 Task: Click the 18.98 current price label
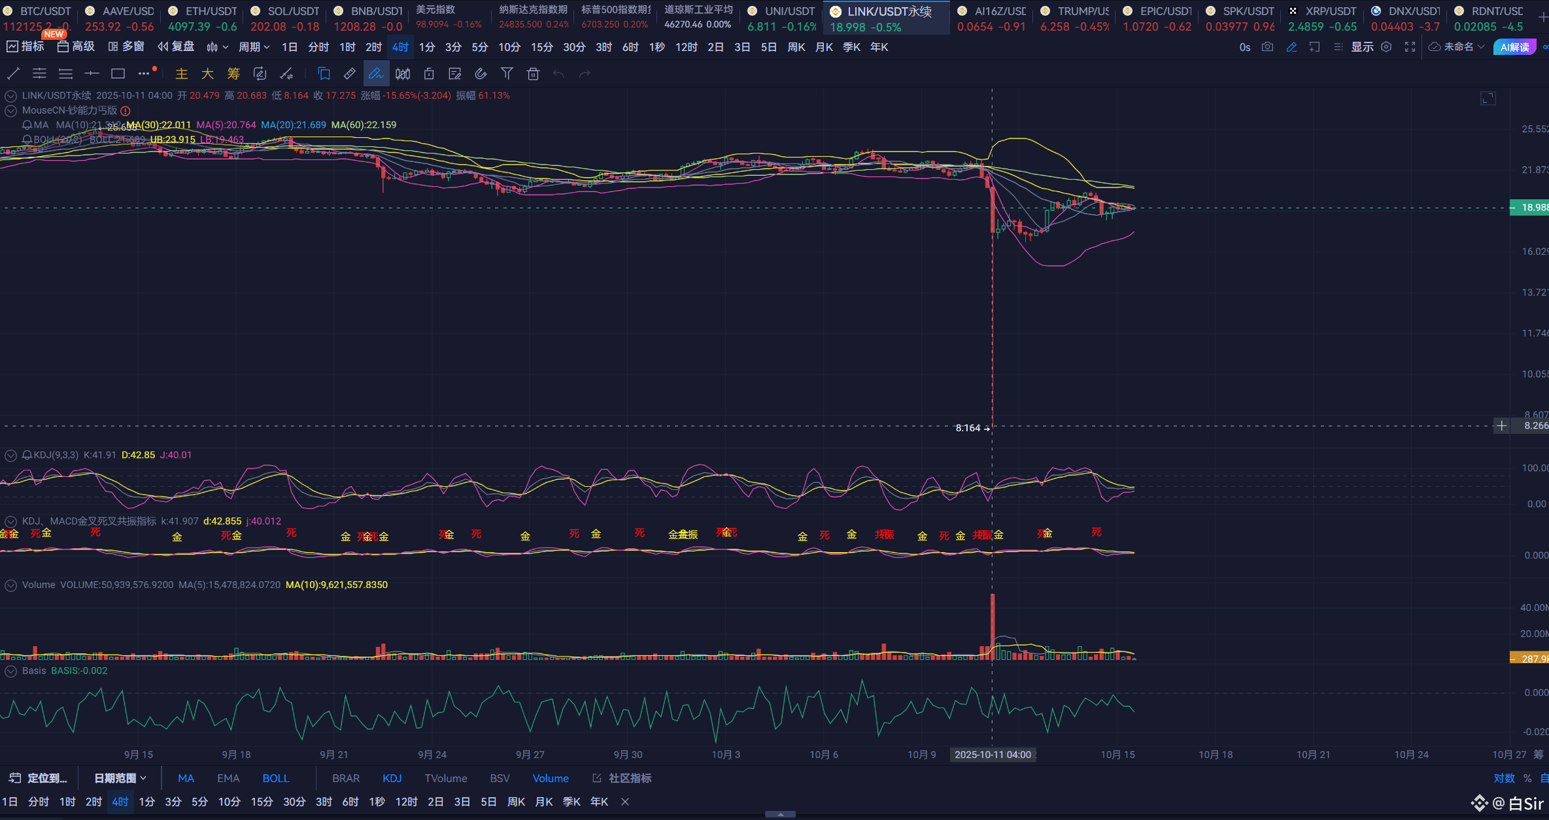1529,208
